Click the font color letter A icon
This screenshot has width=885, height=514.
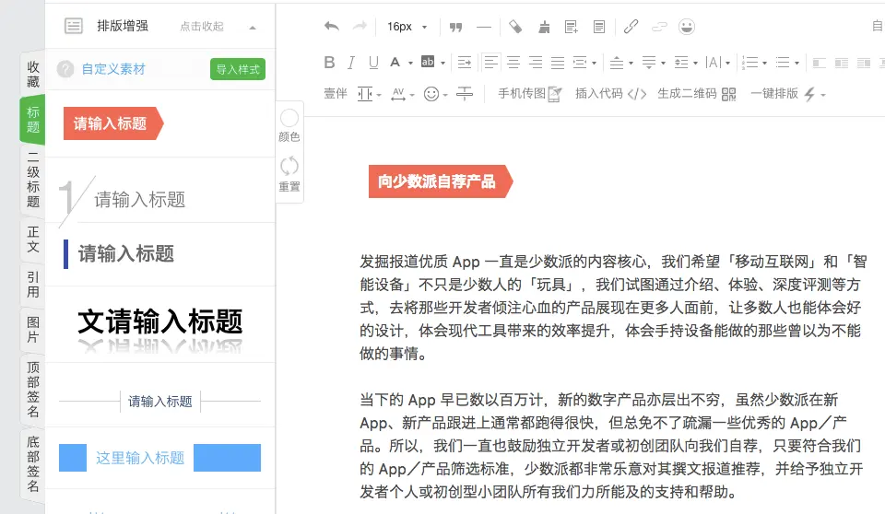(395, 63)
